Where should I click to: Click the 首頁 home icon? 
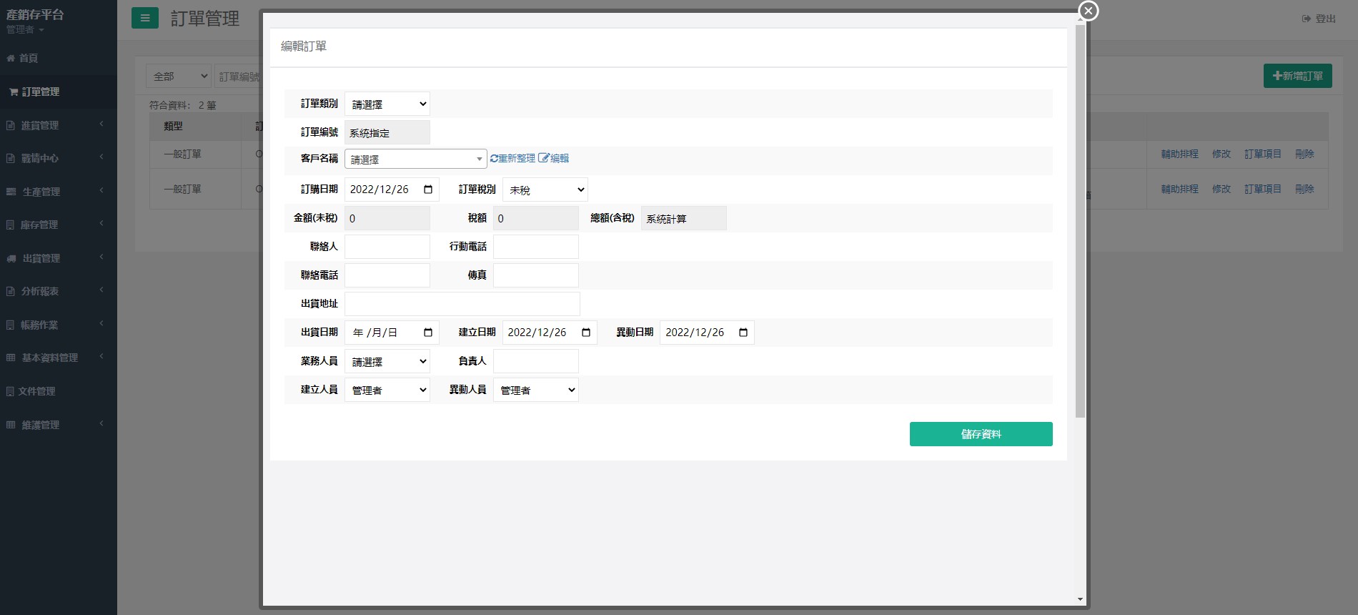pos(11,58)
